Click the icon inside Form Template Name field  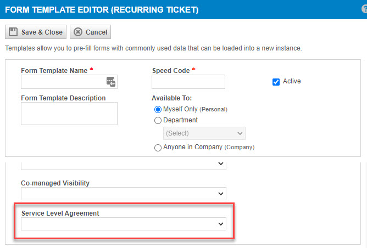point(111,82)
